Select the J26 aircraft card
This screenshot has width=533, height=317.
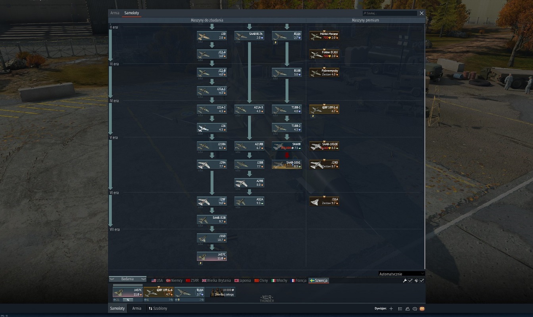pos(212,128)
